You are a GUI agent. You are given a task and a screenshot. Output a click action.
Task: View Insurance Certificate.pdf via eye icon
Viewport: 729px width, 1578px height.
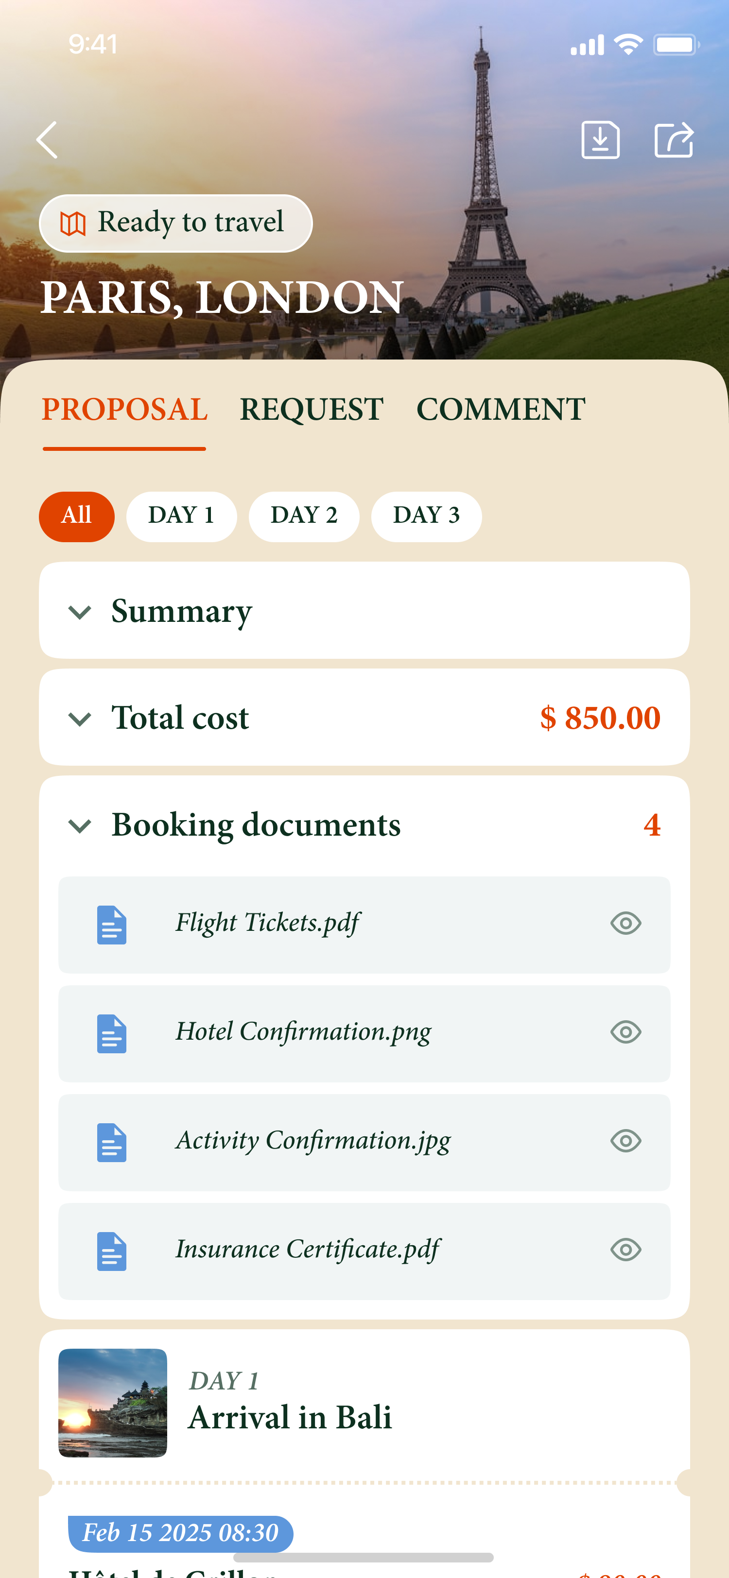point(625,1250)
